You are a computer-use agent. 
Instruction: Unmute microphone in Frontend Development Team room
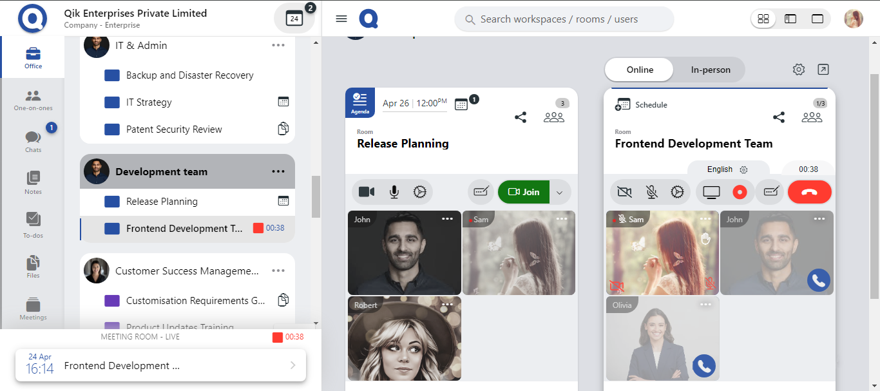tap(652, 192)
